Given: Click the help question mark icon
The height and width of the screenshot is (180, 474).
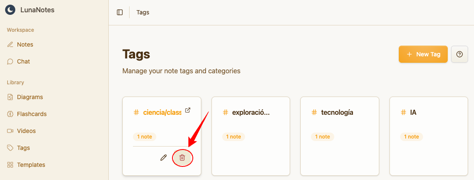Looking at the screenshot, I should [x=459, y=54].
